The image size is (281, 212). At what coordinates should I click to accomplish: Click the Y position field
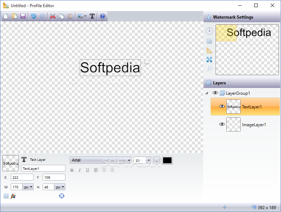(x=54, y=177)
